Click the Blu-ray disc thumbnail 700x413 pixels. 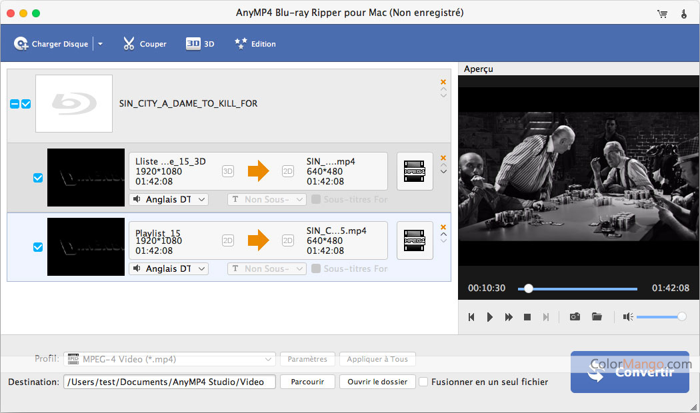(73, 103)
